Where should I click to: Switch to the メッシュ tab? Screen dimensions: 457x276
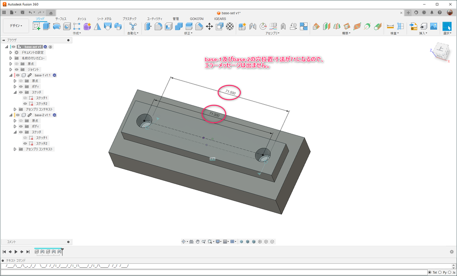click(81, 19)
